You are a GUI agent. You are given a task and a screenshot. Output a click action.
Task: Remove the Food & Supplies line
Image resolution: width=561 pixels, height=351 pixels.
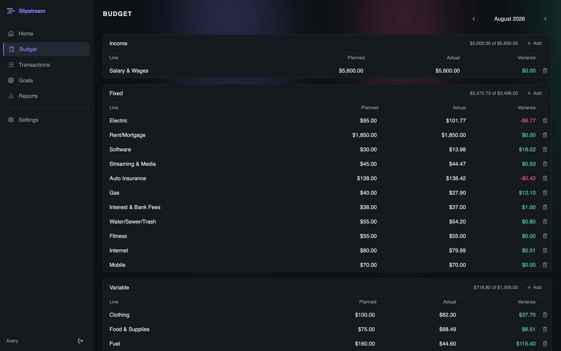(545, 329)
